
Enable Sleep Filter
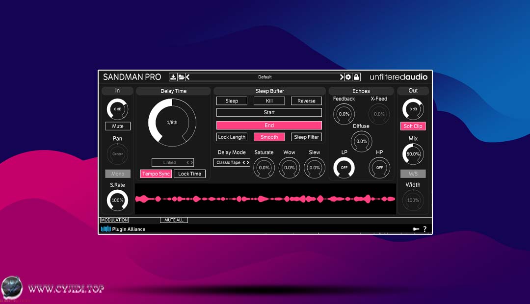tap(306, 137)
